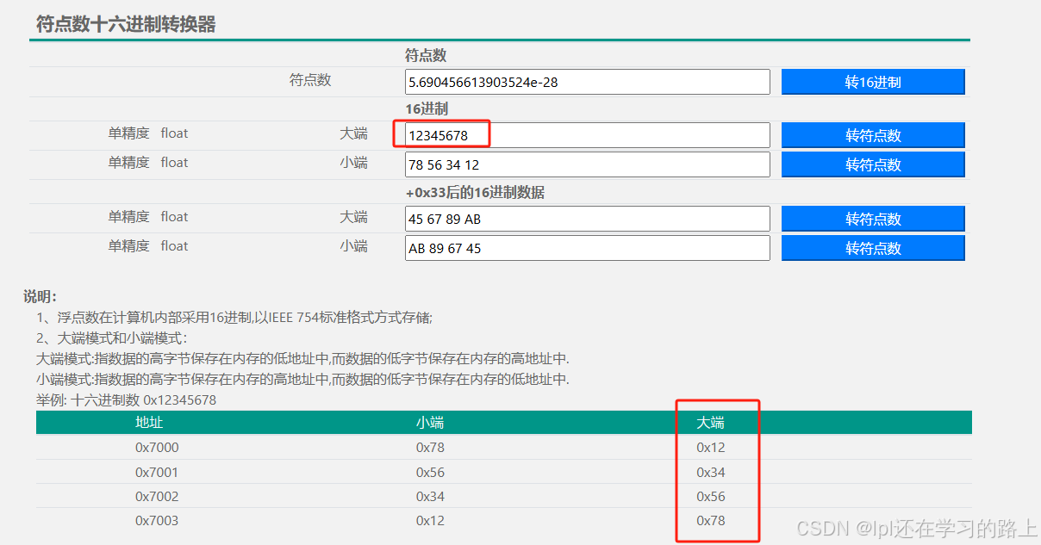1041x545 pixels.
Task: Select the input showing AB 89 67 45
Action: tap(586, 248)
